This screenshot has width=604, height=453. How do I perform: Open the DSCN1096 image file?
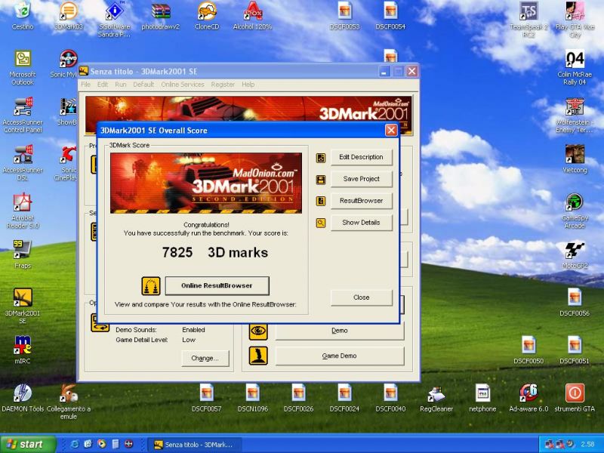tap(252, 399)
